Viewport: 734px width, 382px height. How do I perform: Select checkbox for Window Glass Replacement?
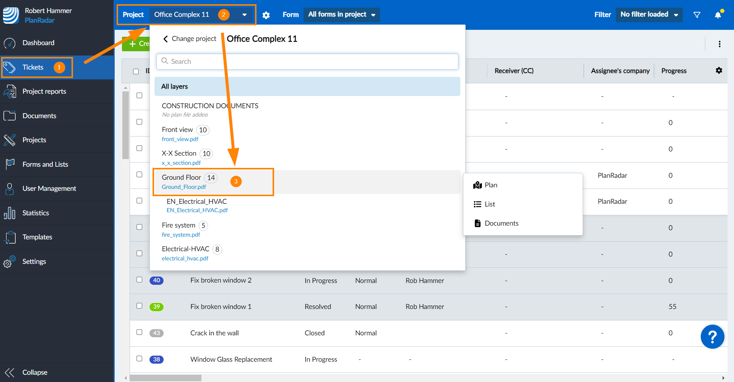[139, 358]
